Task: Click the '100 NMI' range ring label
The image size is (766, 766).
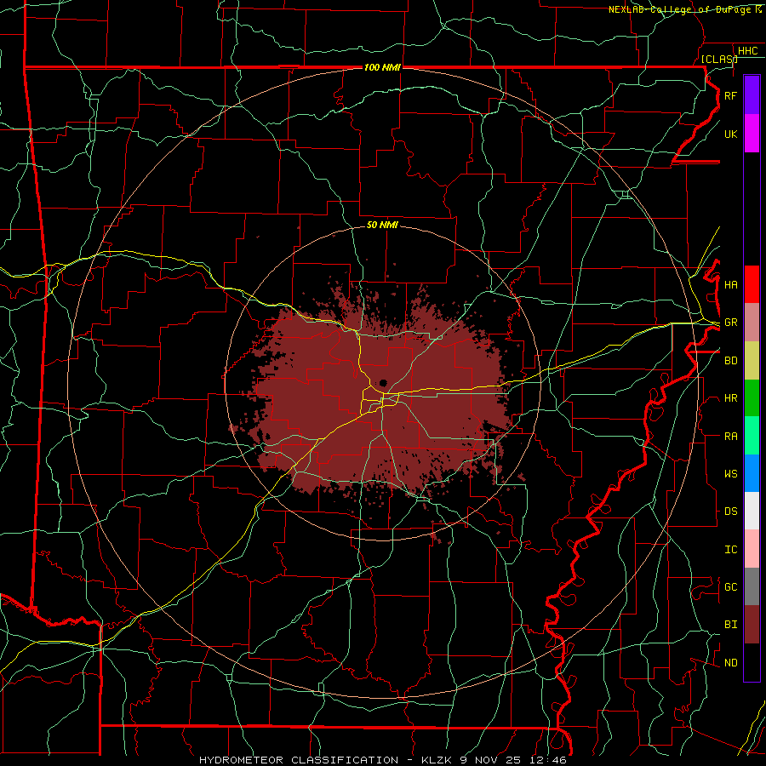Action: [x=382, y=67]
